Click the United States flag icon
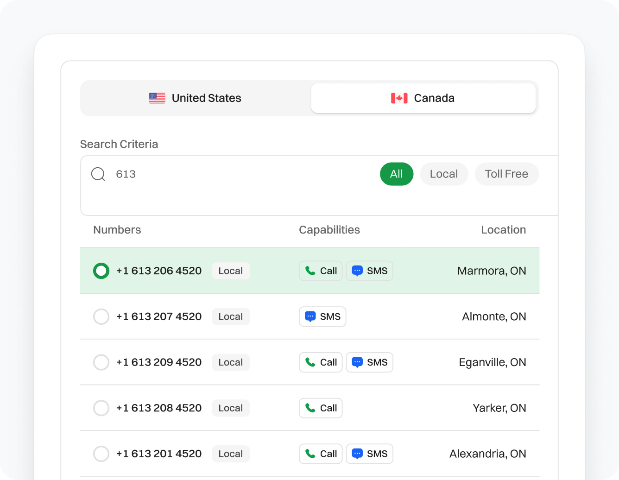This screenshot has height=480, width=619. 157,98
